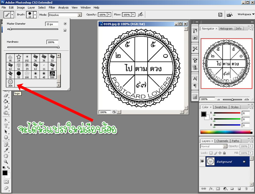Open Paragraph panel icon

(195, 86)
